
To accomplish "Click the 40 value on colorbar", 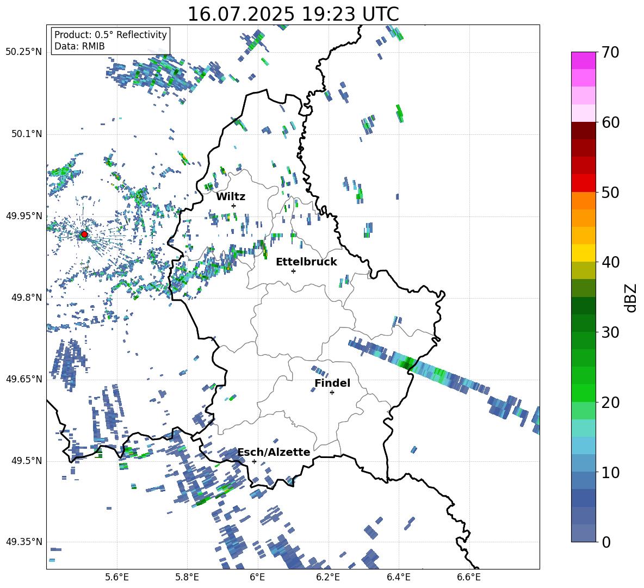I will point(610,262).
